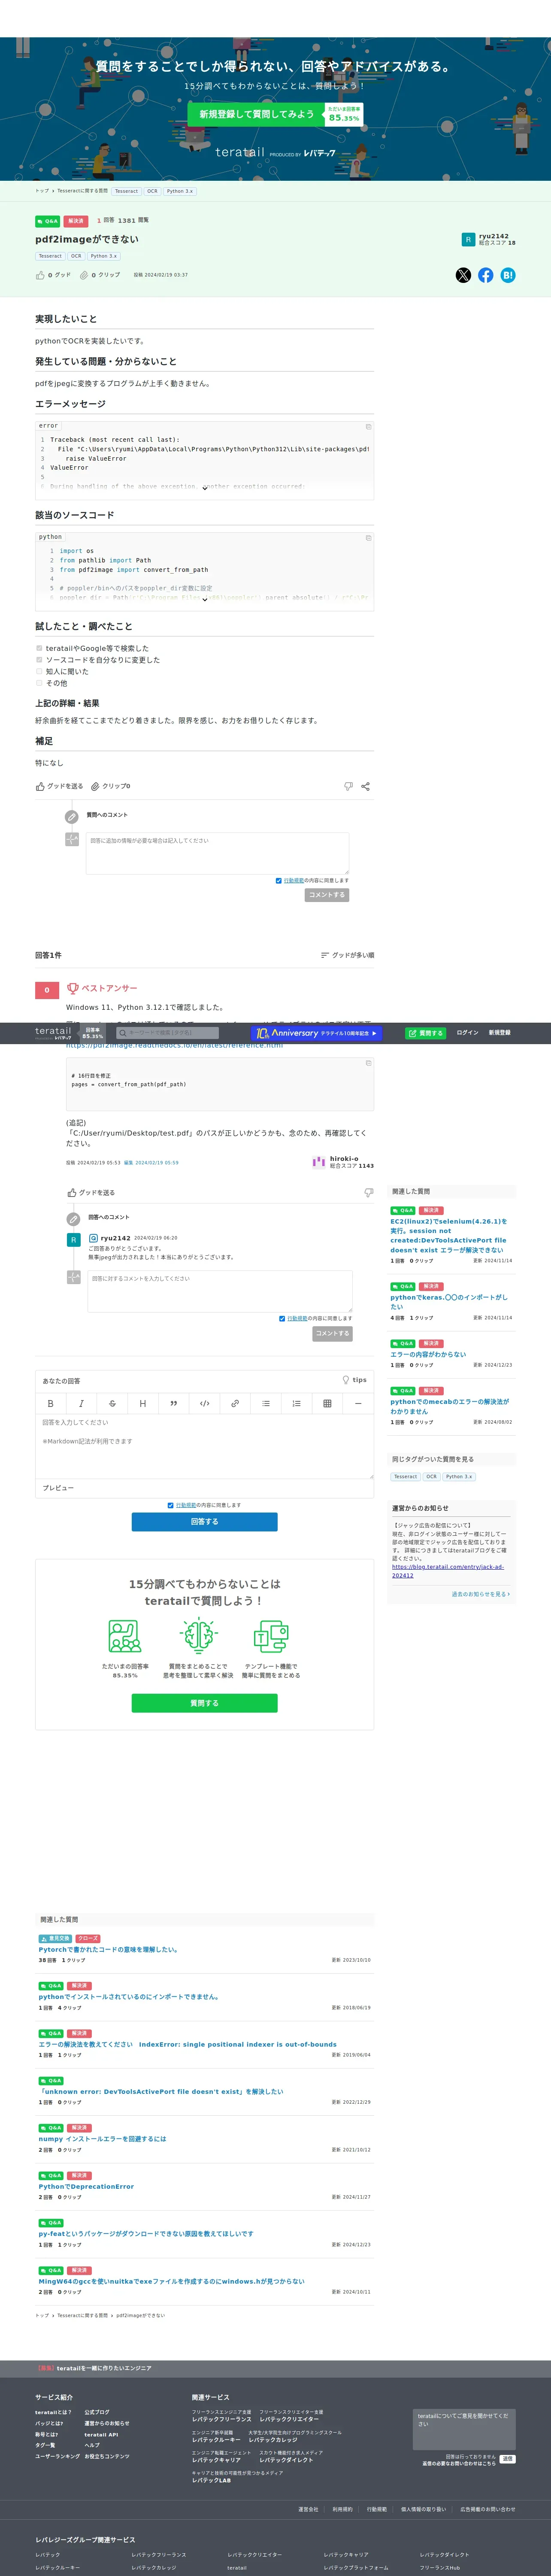Open the blog.teratail.com announcement link
The image size is (551, 2576).
pyautogui.click(x=447, y=1571)
